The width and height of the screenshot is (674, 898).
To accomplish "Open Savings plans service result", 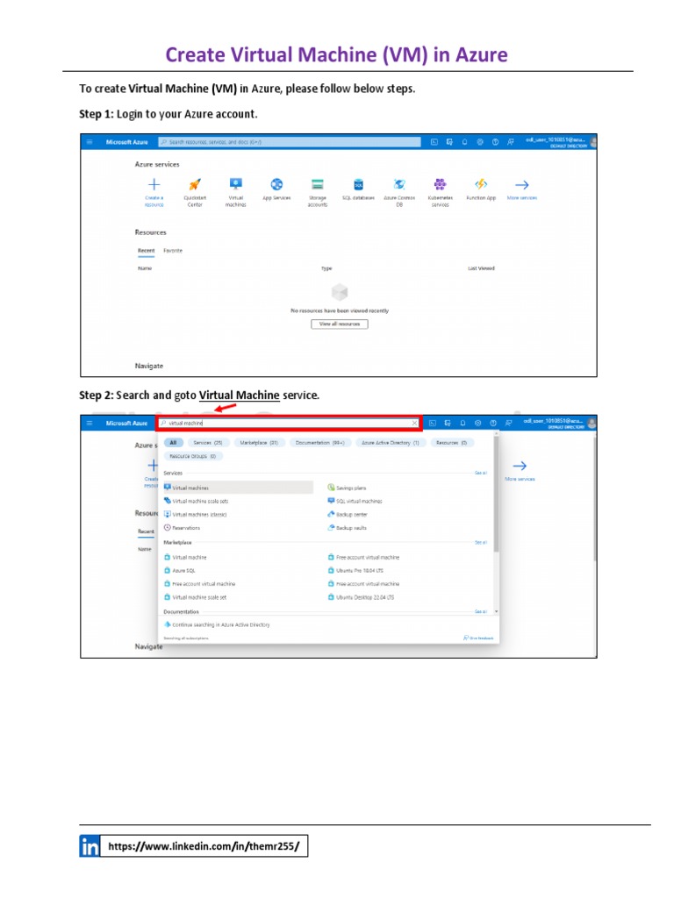I will [347, 488].
